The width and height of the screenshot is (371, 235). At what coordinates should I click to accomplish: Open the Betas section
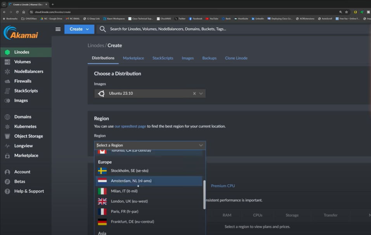click(19, 181)
